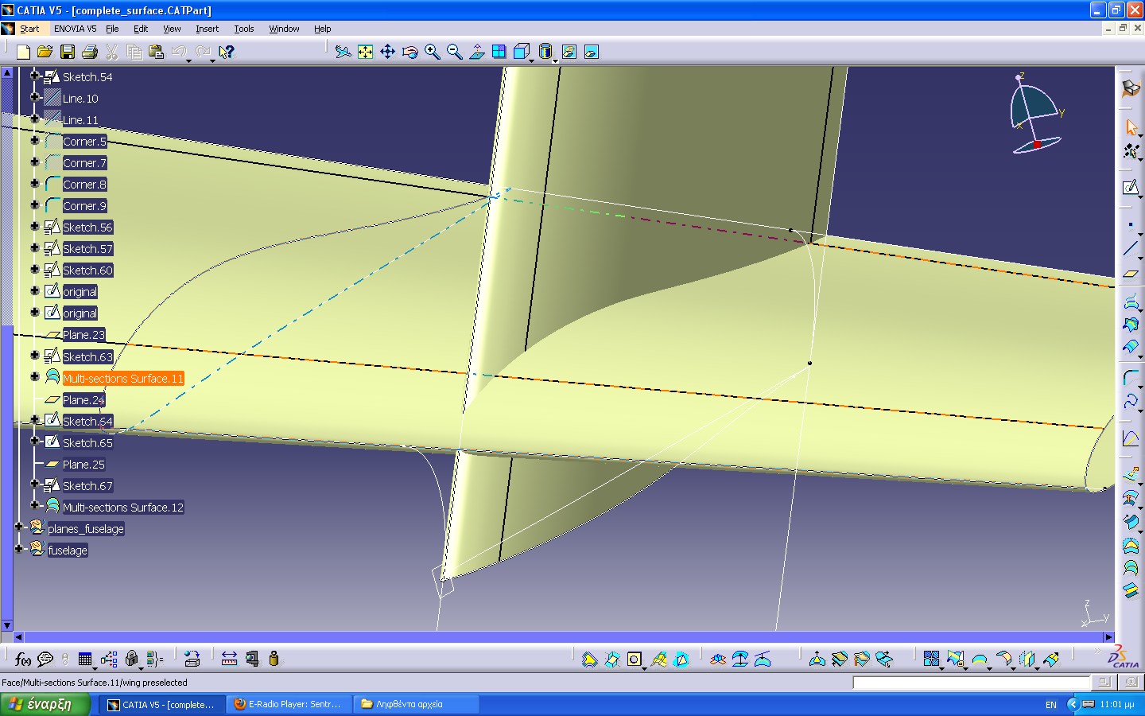Click the Windows έναρξη start button
This screenshot has height=716, width=1145.
tap(45, 704)
